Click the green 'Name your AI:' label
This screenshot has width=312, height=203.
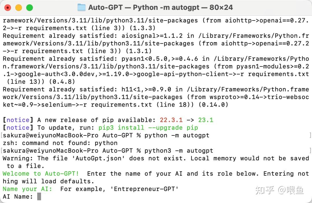click(x=27, y=189)
